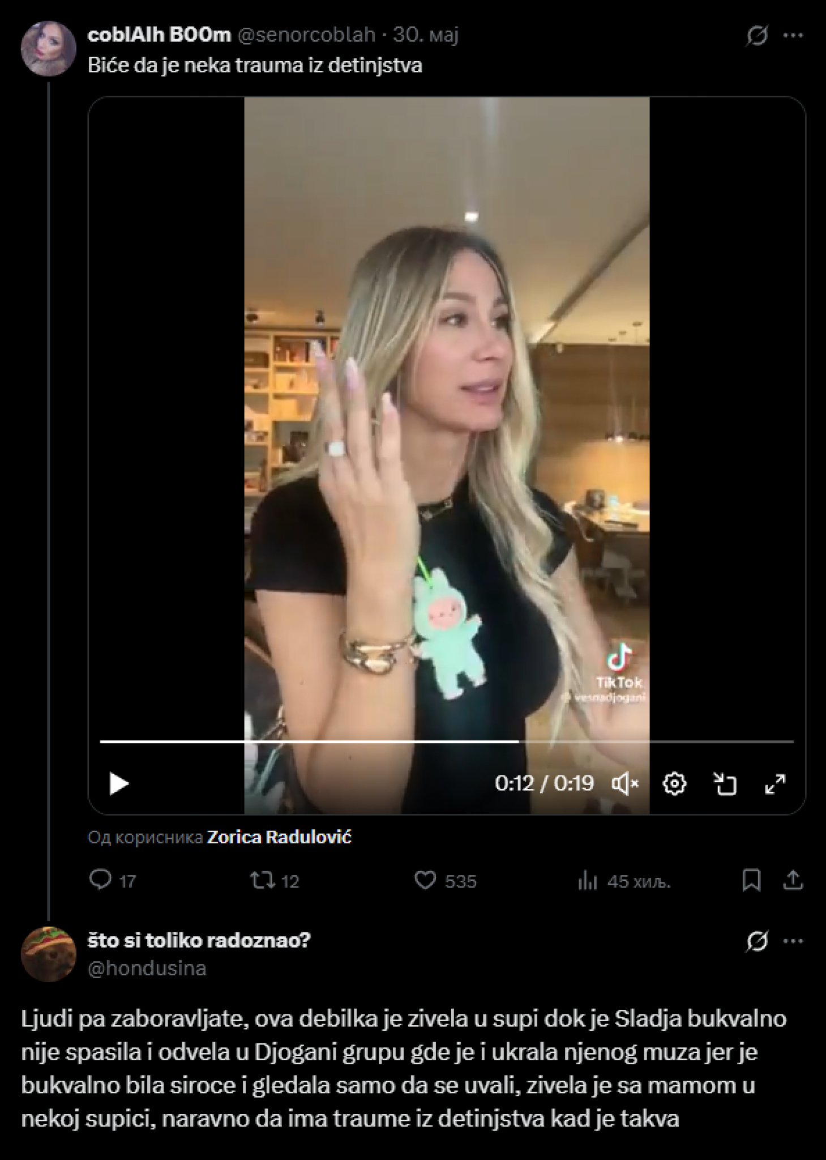The height and width of the screenshot is (1160, 826).
Task: Reply to coblAlh BOOm's post
Action: coord(101,881)
